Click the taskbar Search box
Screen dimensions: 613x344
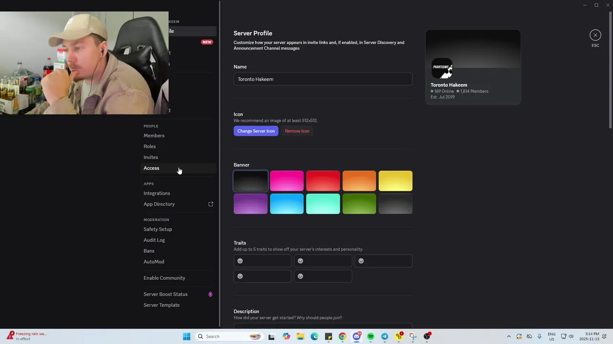229,336
